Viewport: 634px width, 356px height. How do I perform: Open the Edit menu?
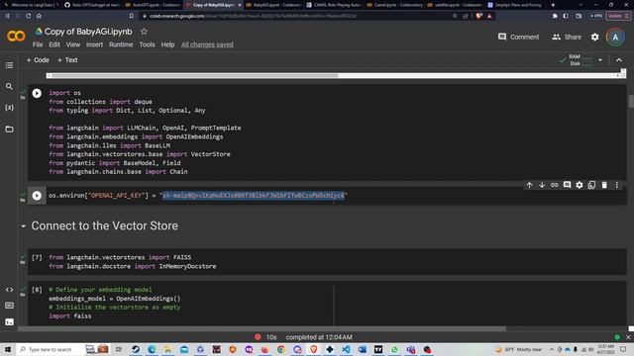(54, 44)
